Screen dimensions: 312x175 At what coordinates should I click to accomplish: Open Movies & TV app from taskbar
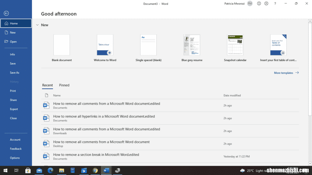pos(84,170)
